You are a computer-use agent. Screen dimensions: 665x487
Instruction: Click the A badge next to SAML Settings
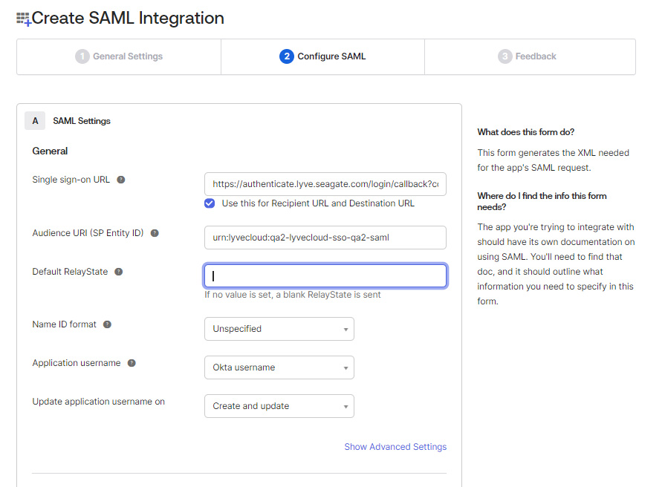[x=35, y=120]
